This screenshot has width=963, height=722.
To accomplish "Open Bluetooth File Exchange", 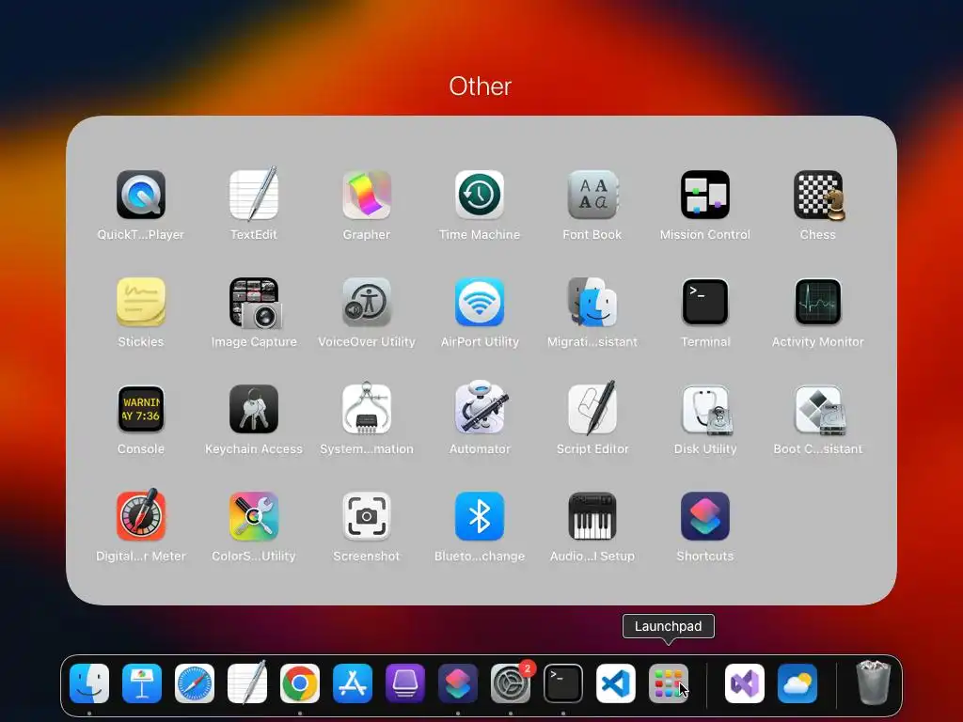I will tap(480, 516).
